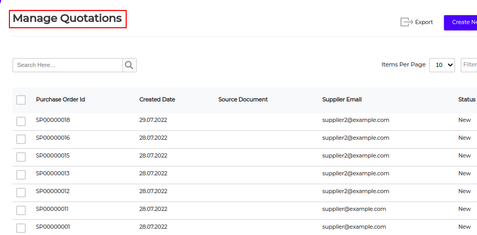
Task: Enable the checkbox for SP00000012
Action: tap(21, 192)
